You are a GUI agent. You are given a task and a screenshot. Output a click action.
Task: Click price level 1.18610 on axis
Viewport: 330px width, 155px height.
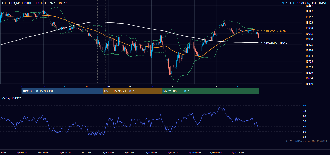(x=308, y=84)
